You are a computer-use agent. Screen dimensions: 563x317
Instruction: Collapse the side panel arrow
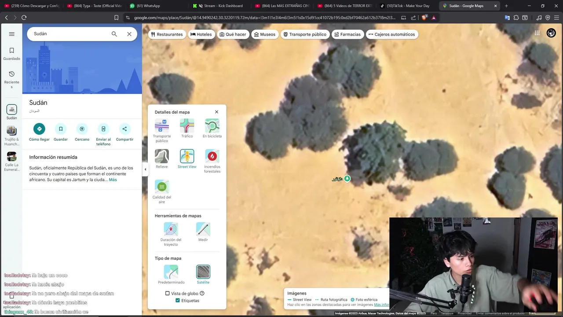point(145,169)
